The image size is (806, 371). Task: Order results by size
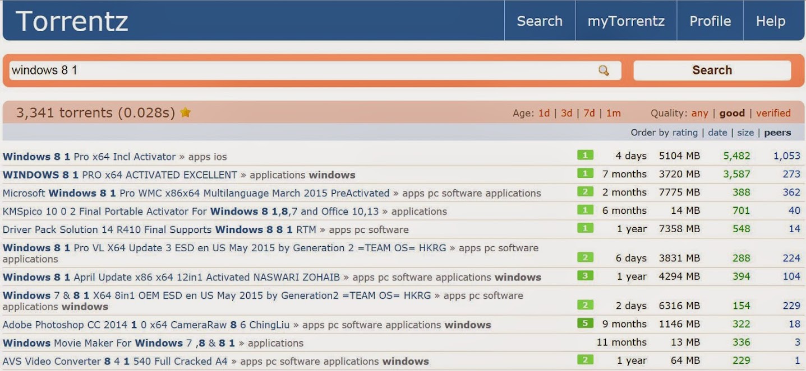[x=745, y=133]
